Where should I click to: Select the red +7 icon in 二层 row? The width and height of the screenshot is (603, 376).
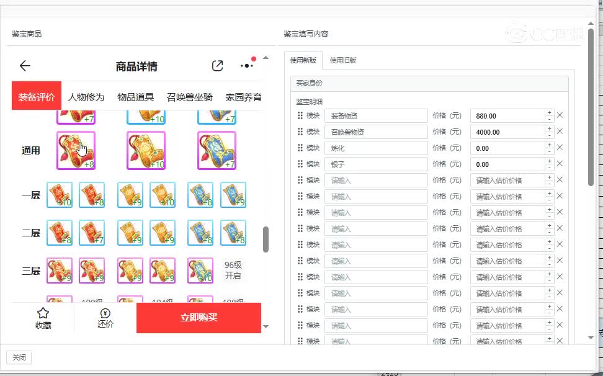[92, 233]
